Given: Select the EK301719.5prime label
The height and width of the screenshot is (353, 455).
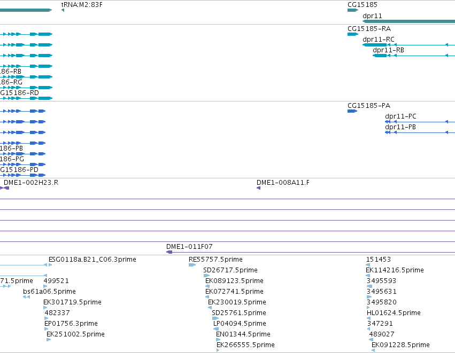Looking at the screenshot, I should tap(72, 302).
